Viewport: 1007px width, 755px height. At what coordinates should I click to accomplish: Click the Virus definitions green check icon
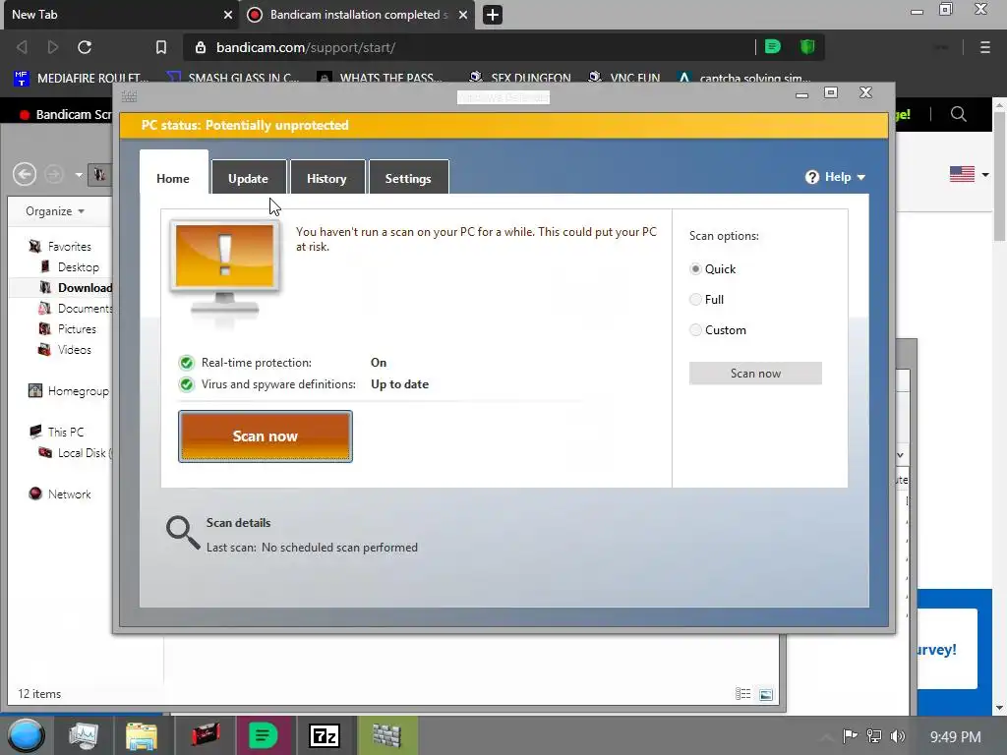tap(186, 384)
